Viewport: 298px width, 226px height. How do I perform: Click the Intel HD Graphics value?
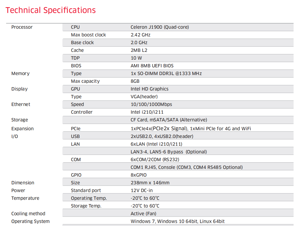[149, 89]
